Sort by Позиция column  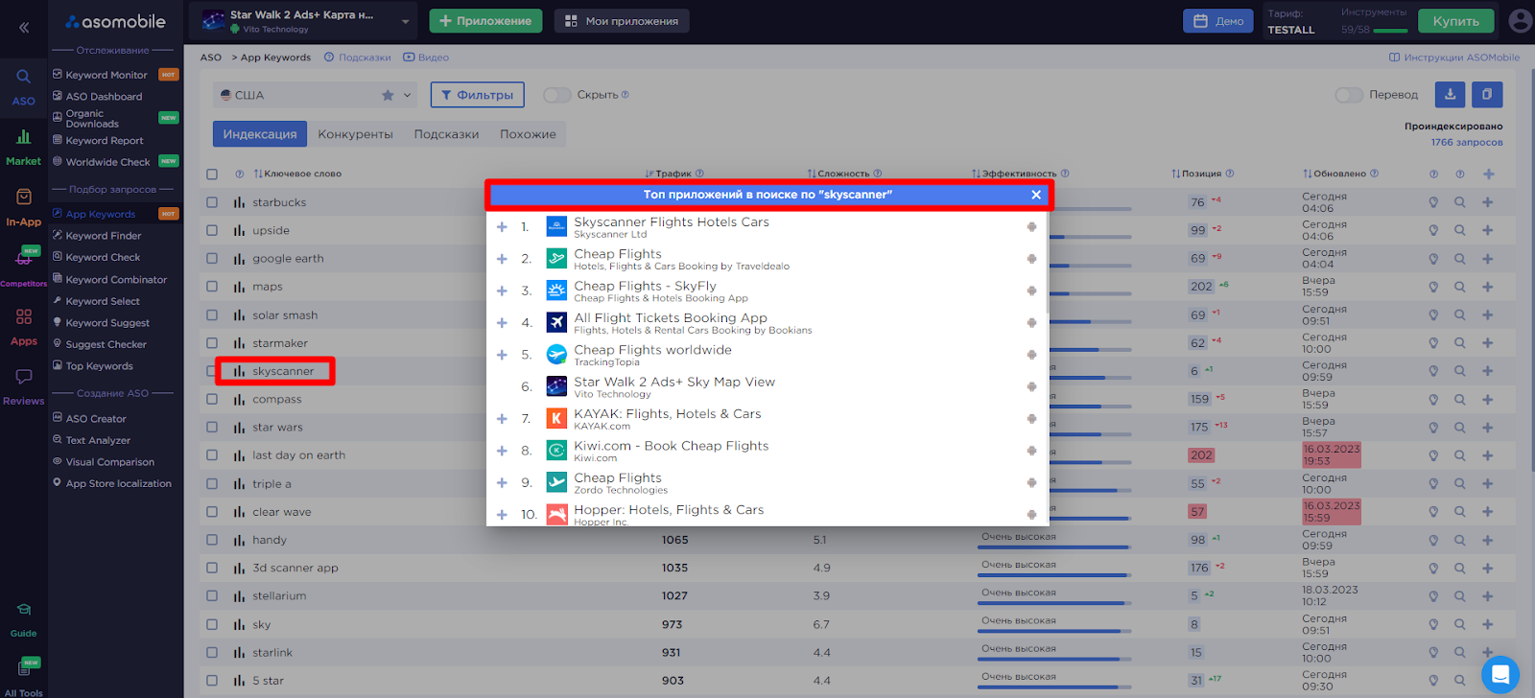click(x=1196, y=174)
